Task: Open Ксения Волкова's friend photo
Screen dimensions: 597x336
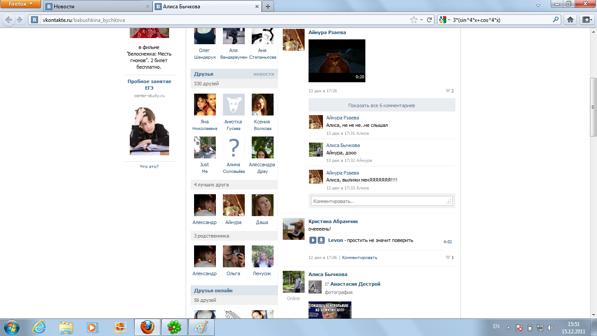Action: point(263,105)
